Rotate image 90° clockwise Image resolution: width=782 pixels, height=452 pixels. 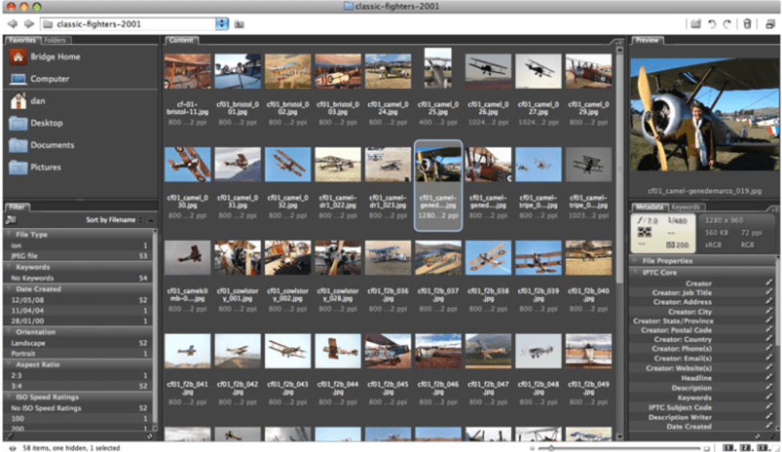click(727, 24)
